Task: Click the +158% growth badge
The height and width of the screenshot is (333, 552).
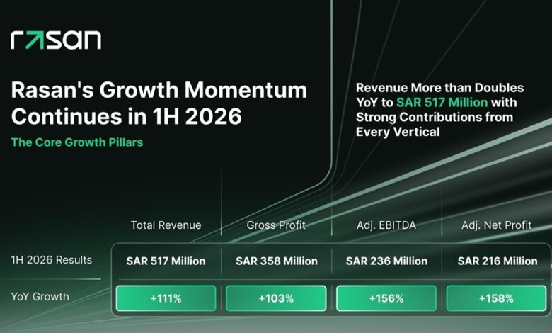Action: point(496,298)
